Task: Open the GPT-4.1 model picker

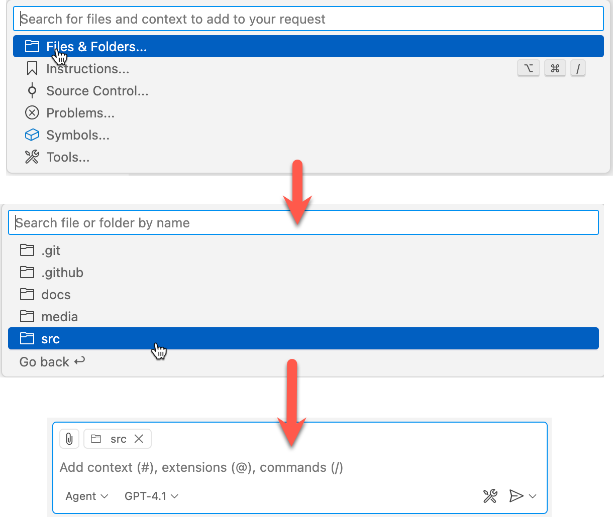Action: (x=151, y=496)
